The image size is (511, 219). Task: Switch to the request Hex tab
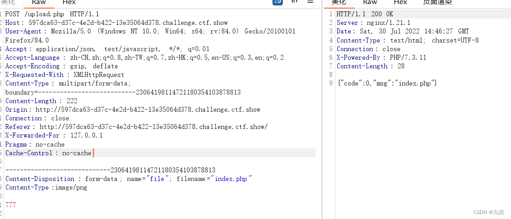[69, 2]
